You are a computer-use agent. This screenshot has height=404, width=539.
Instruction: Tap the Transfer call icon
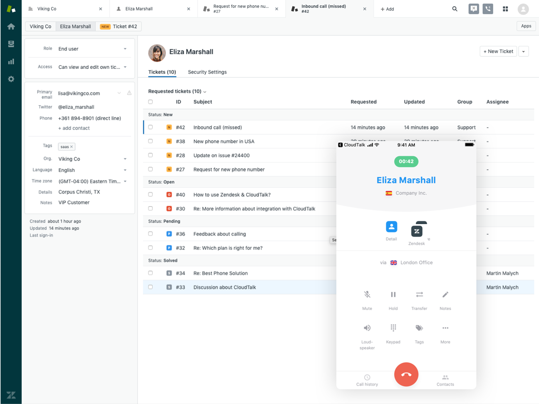tap(419, 295)
